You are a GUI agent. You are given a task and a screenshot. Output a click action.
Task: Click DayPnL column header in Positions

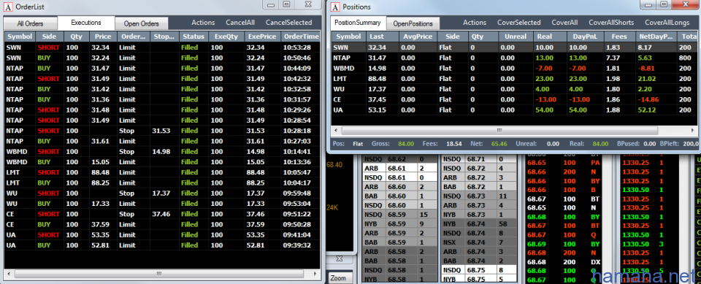point(585,37)
